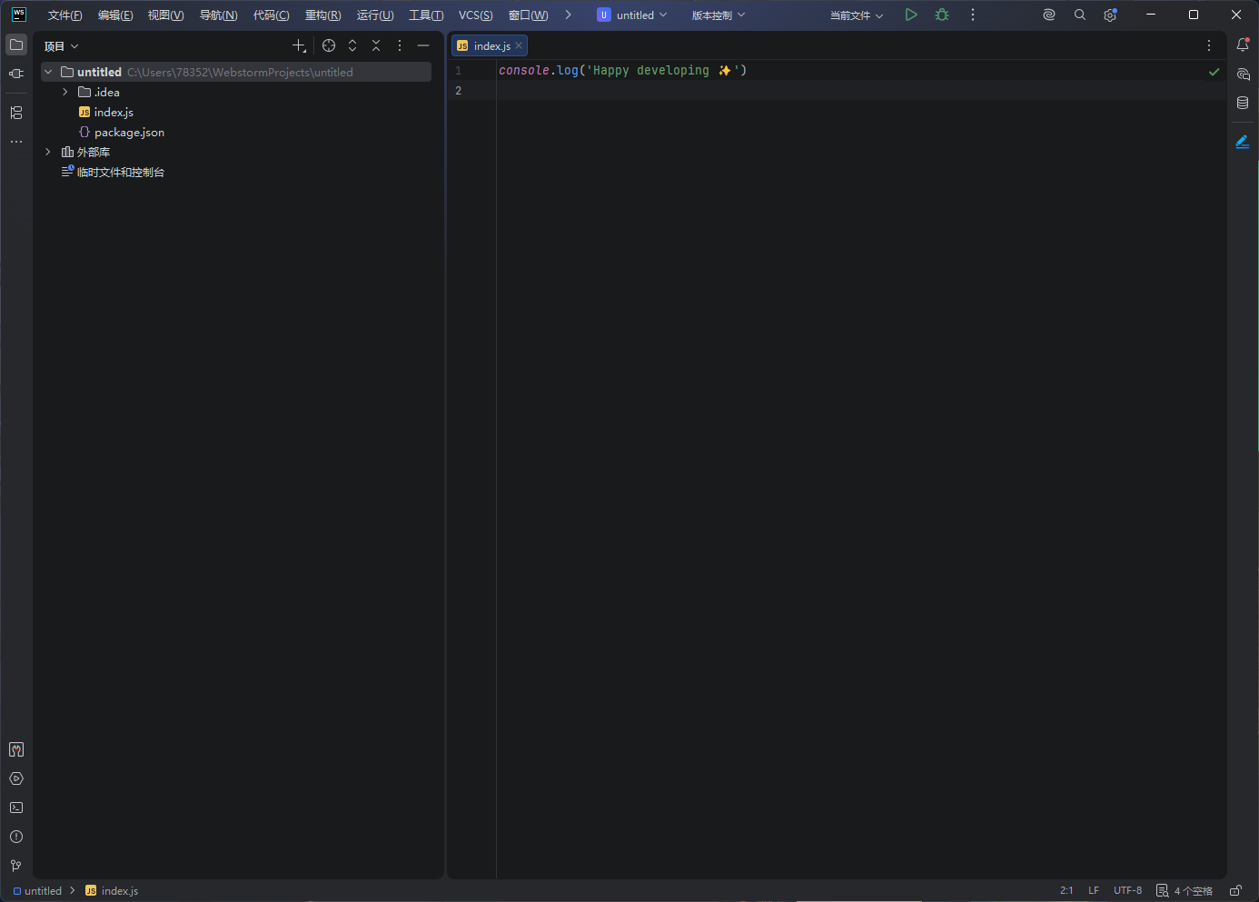The image size is (1259, 902).
Task: Open the 文件(F) menu
Action: tap(65, 15)
